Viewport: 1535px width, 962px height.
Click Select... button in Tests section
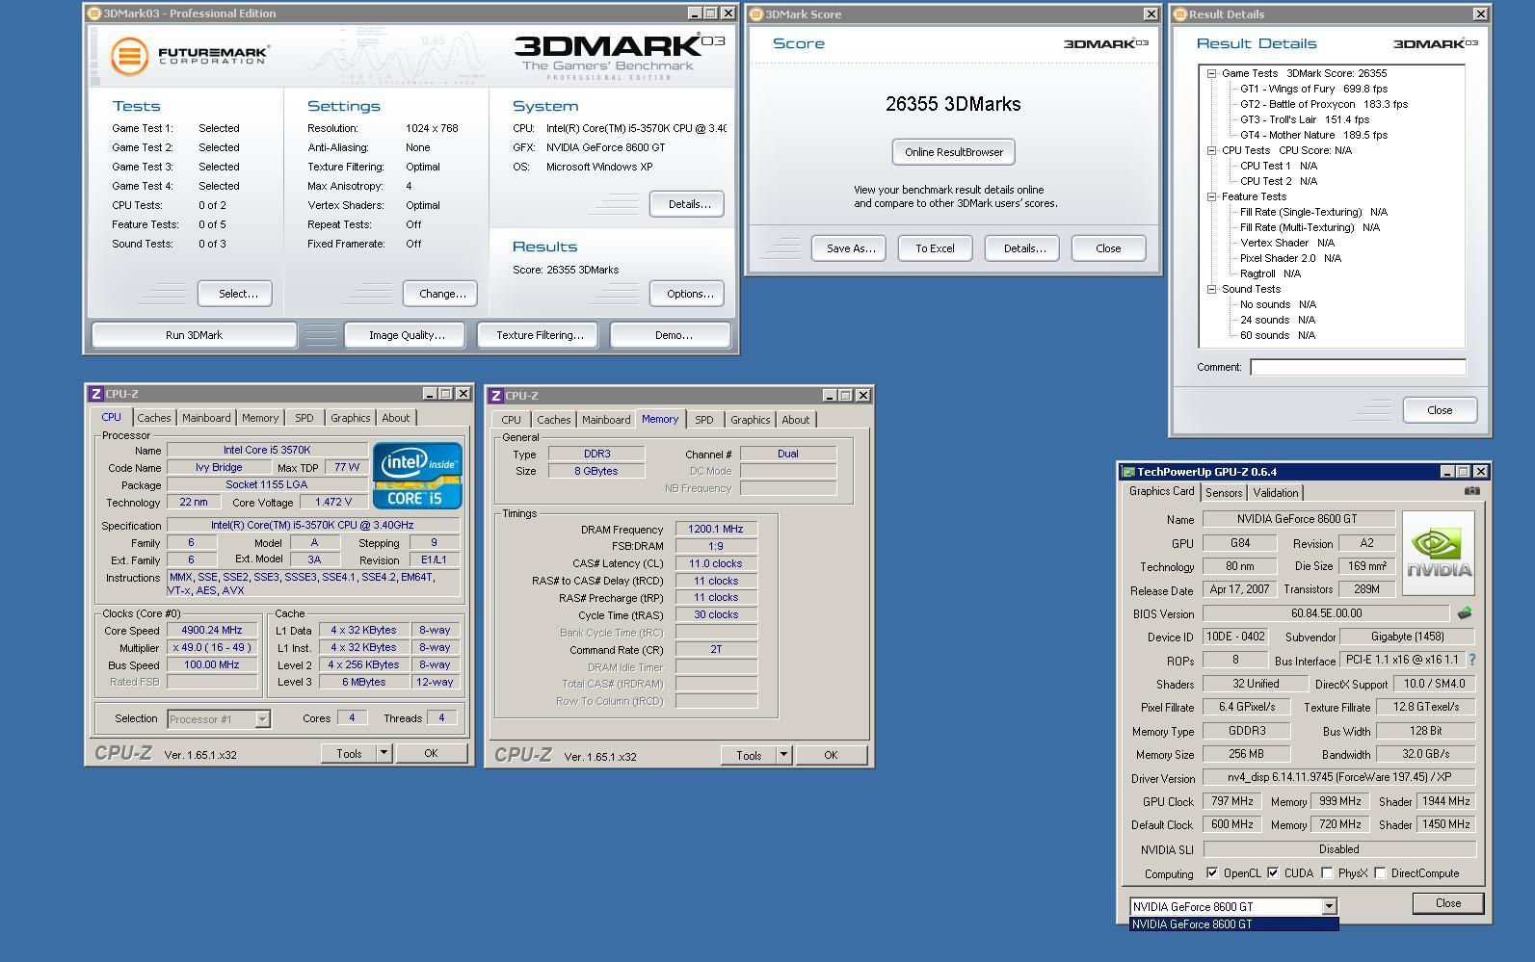[237, 294]
